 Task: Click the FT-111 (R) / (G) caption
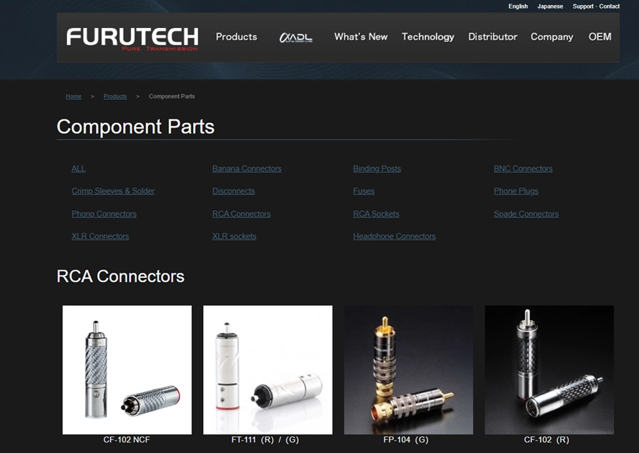[x=265, y=440]
